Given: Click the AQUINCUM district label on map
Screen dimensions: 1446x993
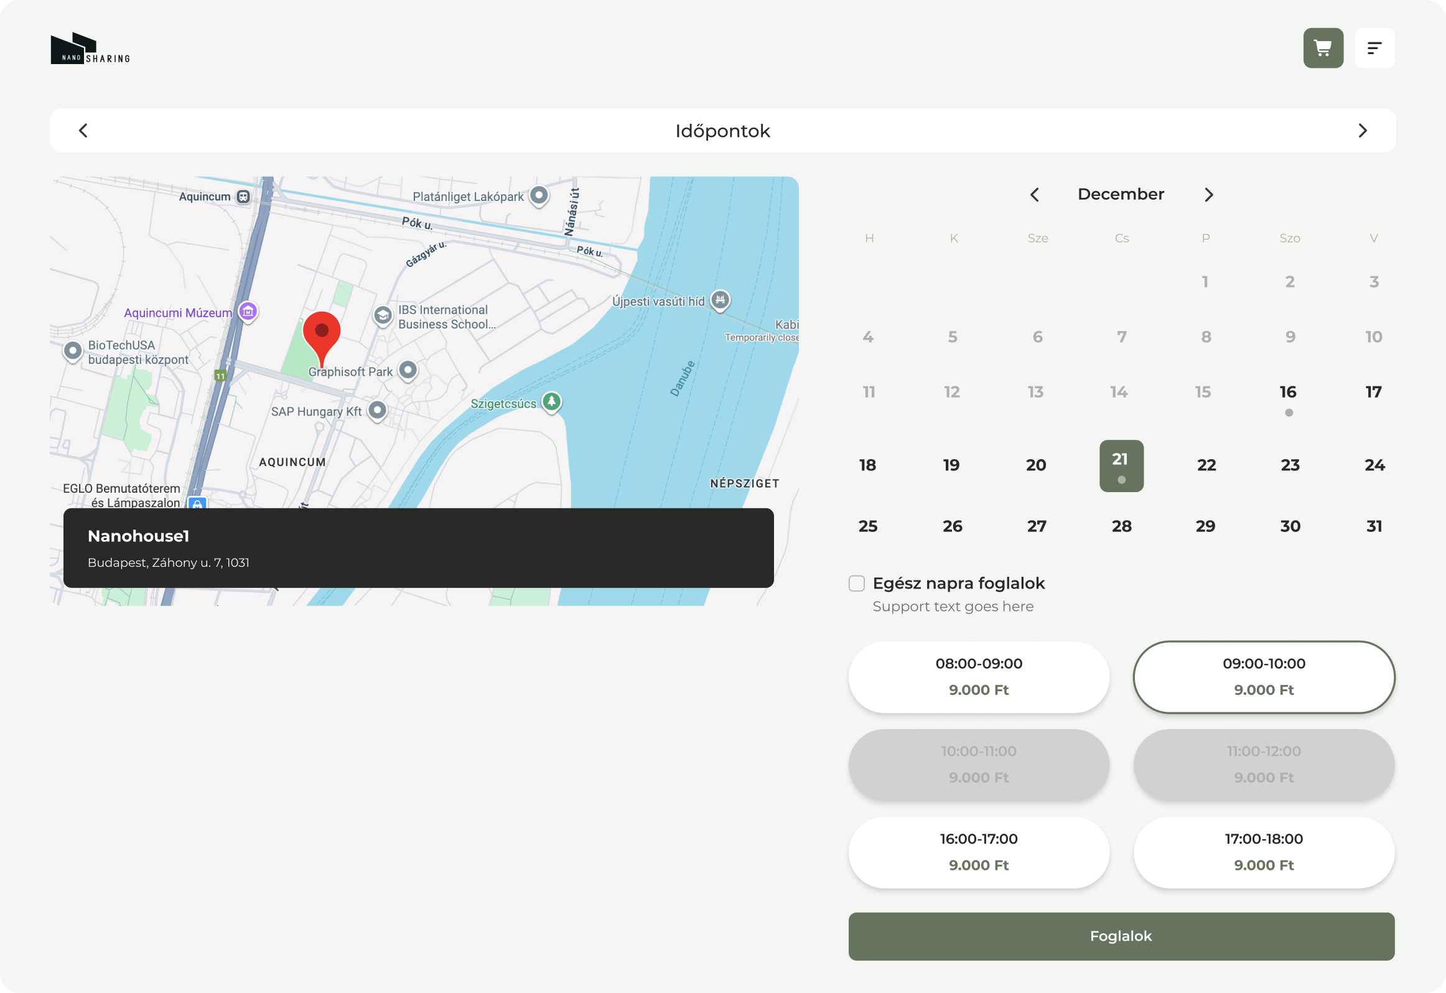Looking at the screenshot, I should click(292, 462).
